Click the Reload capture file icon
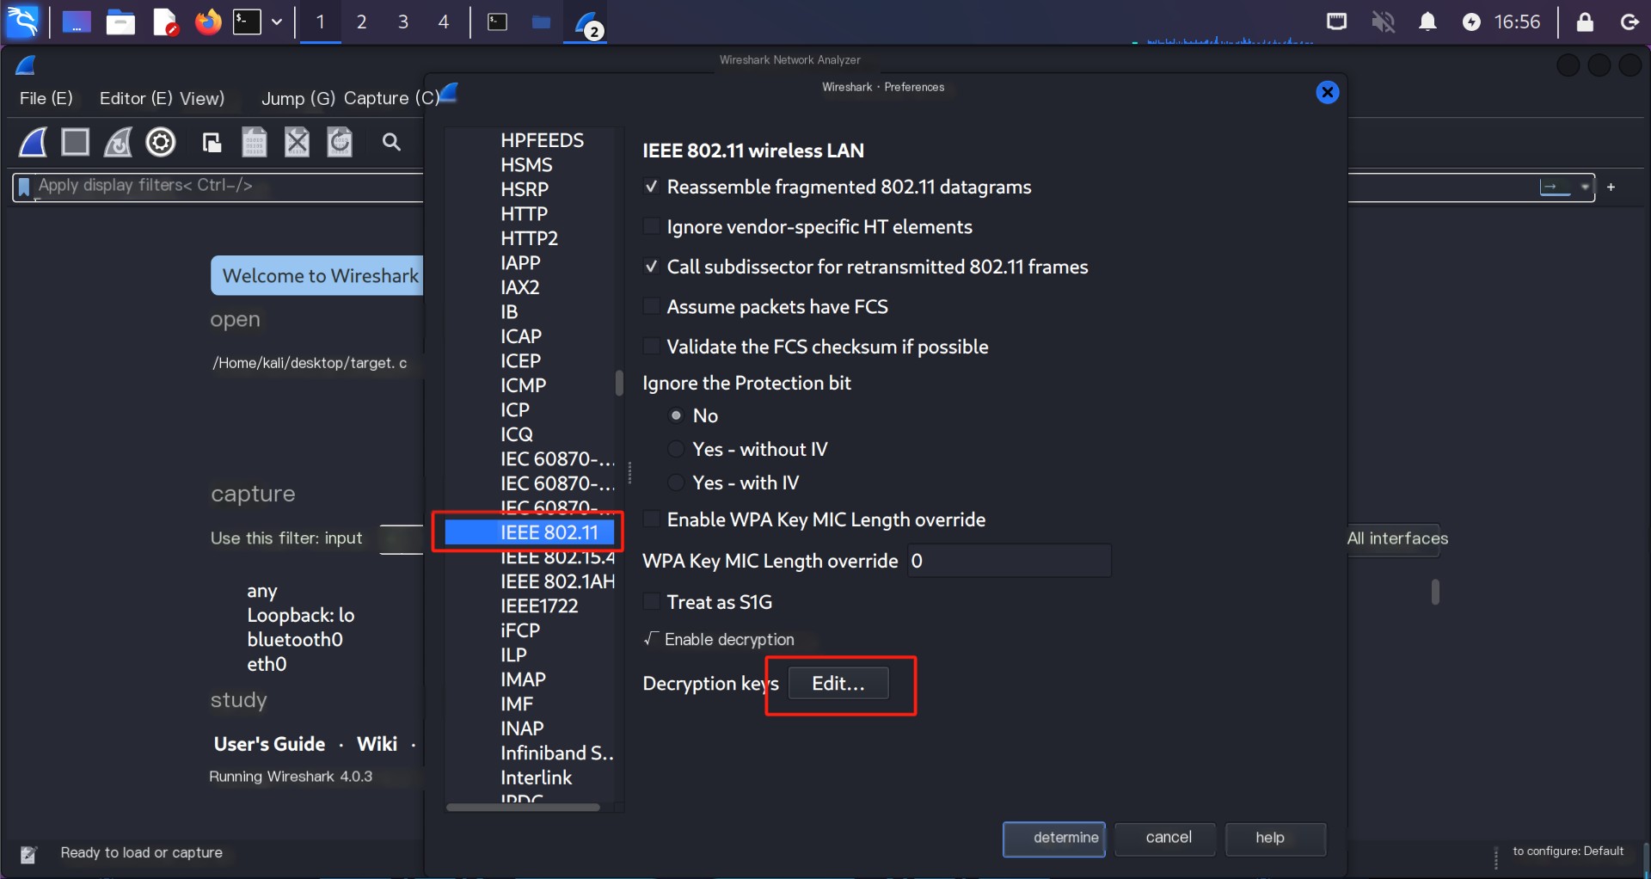1651x879 pixels. [340, 142]
